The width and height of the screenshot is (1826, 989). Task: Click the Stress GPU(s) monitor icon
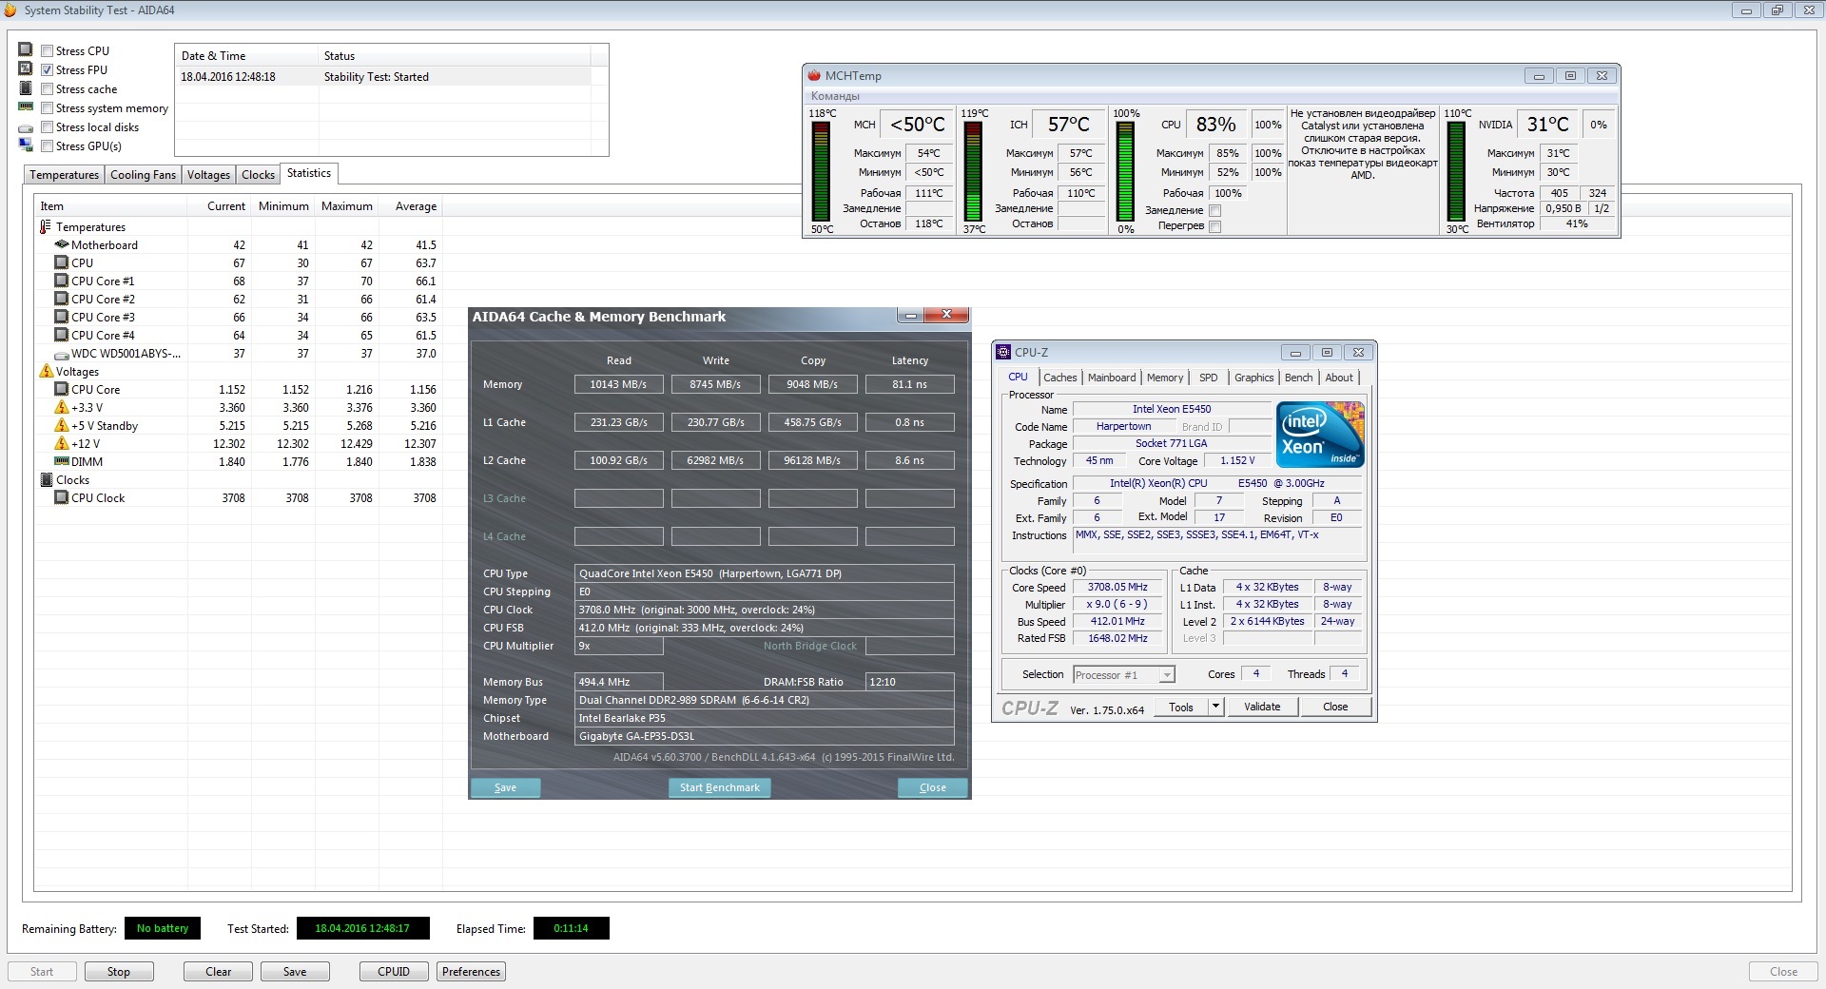[26, 145]
